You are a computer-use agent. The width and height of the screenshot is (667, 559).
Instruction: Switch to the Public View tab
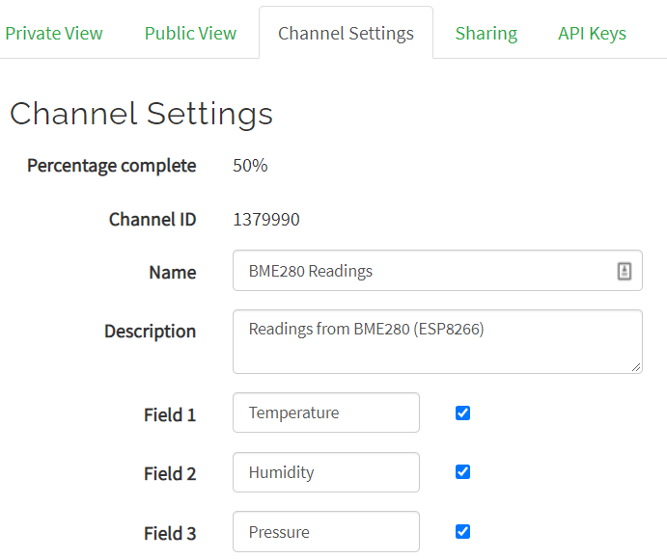[190, 33]
